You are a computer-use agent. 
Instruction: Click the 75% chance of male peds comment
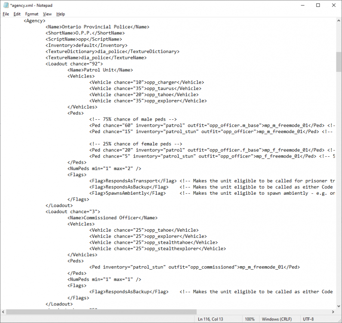[x=133, y=119]
